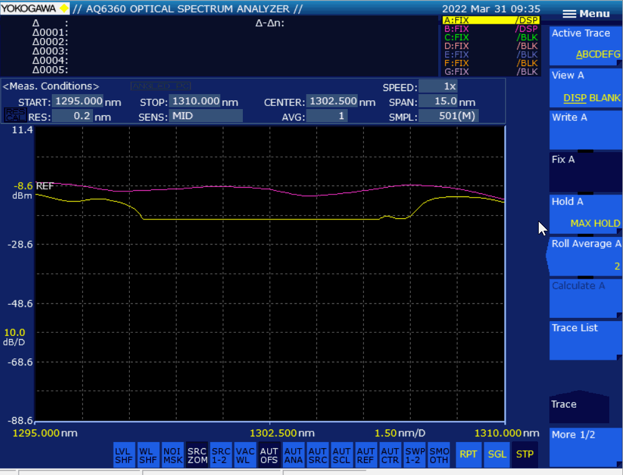Click the NOI MSK noise mask indicator
Image resolution: width=623 pixels, height=475 pixels.
pyautogui.click(x=172, y=455)
